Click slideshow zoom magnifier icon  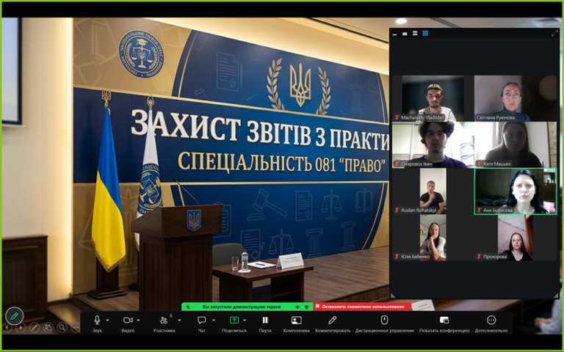62,328
